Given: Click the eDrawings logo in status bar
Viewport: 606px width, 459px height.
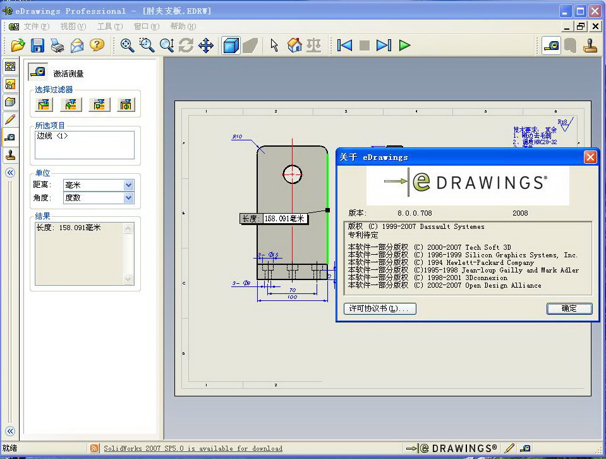Looking at the screenshot, I should pos(451,448).
